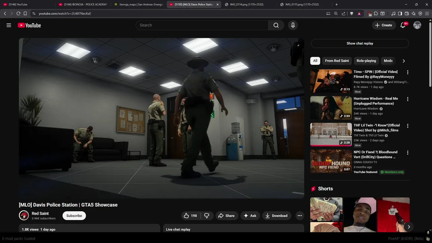
Task: Go back to the previous page
Action: (x=5, y=13)
